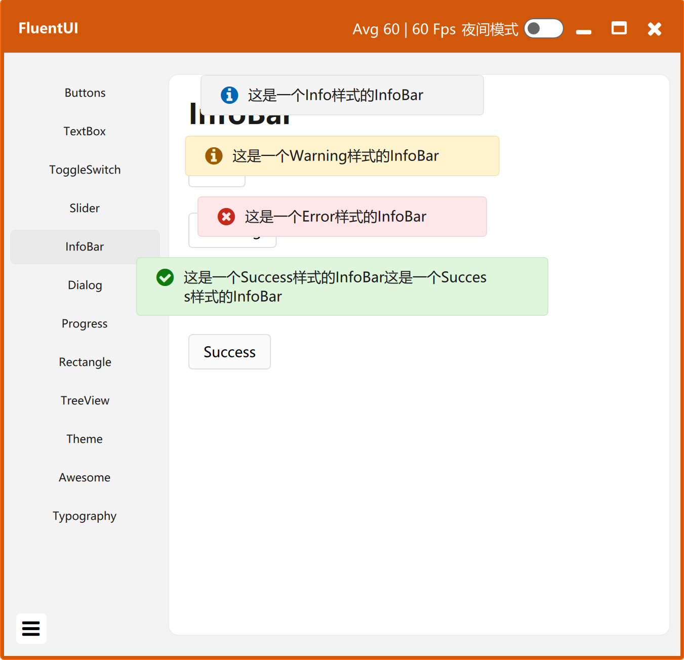This screenshot has width=684, height=660.
Task: Open the Typography page
Action: [x=85, y=516]
